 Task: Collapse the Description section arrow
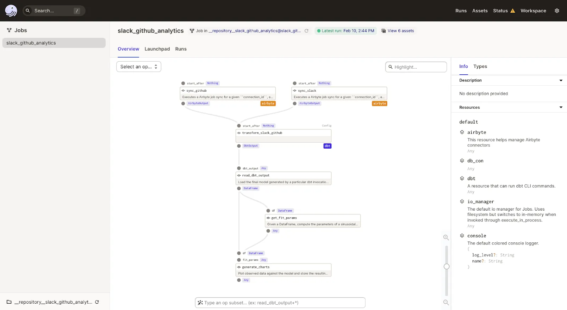(561, 80)
